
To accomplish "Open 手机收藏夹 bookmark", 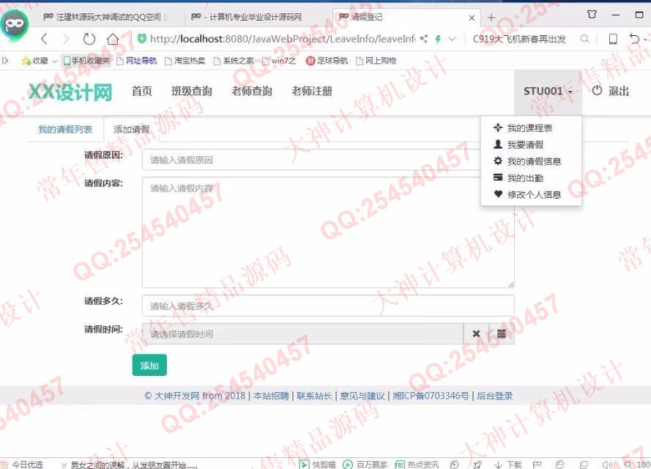I will [86, 61].
